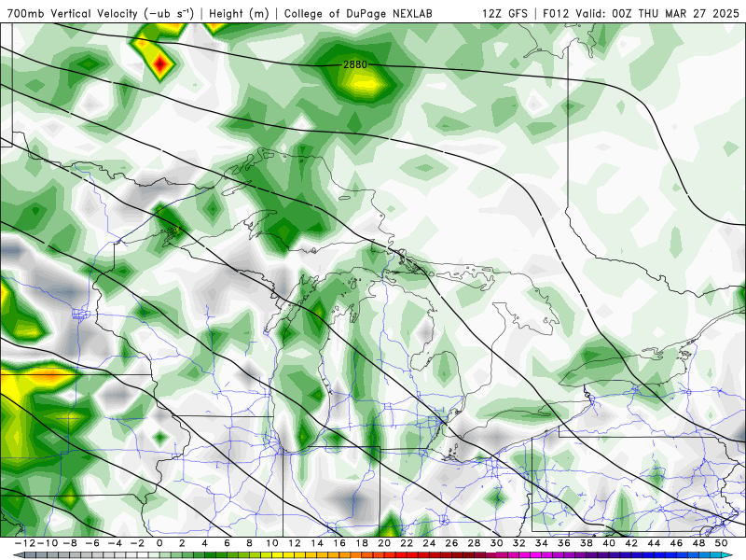Click the -4 tick label on the legend
This screenshot has height=560, width=746.
115,543
